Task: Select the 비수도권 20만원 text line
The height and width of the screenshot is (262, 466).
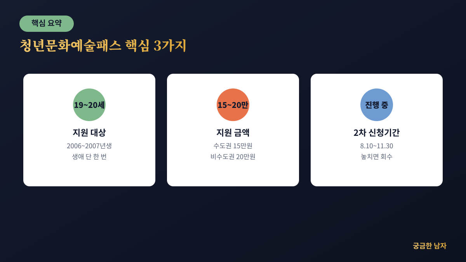Action: (x=233, y=157)
